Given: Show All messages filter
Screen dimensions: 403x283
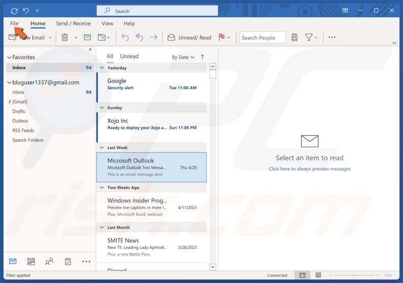Looking at the screenshot, I should (x=110, y=56).
